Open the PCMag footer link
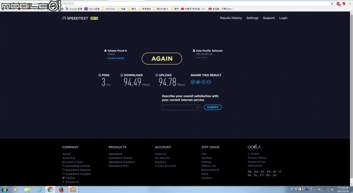 pyautogui.click(x=206, y=162)
